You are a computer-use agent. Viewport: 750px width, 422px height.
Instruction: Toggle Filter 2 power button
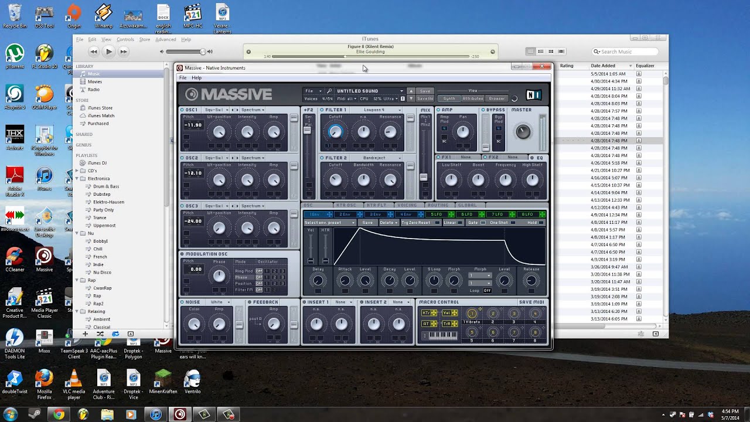tap(322, 158)
